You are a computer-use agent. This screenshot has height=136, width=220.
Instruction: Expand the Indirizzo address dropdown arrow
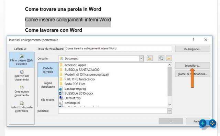169,111
